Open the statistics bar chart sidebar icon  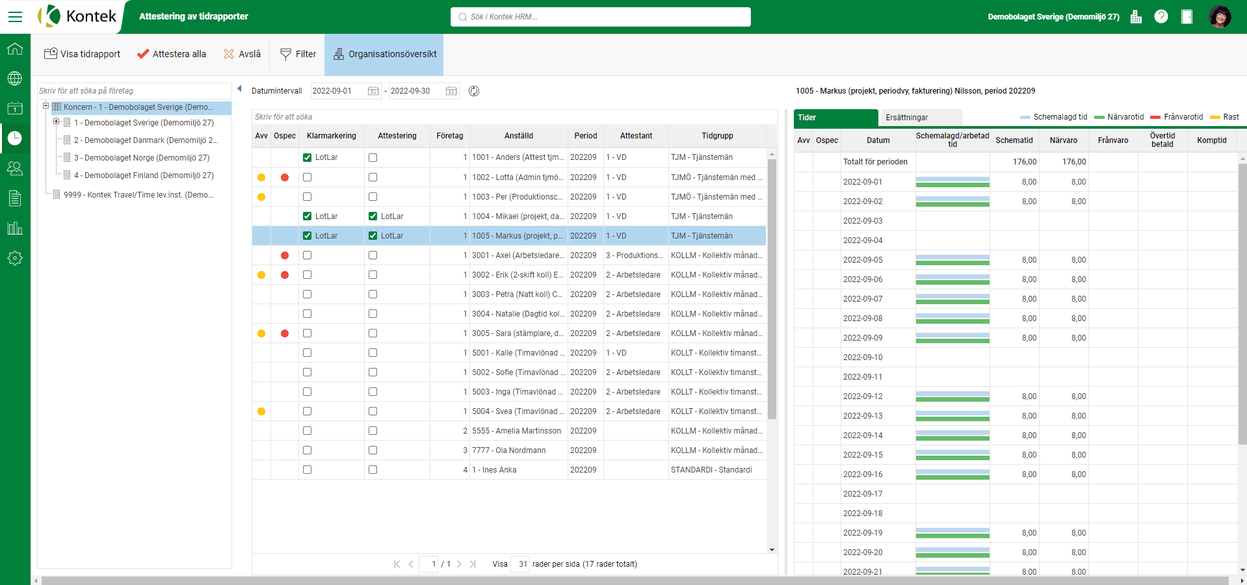click(15, 228)
